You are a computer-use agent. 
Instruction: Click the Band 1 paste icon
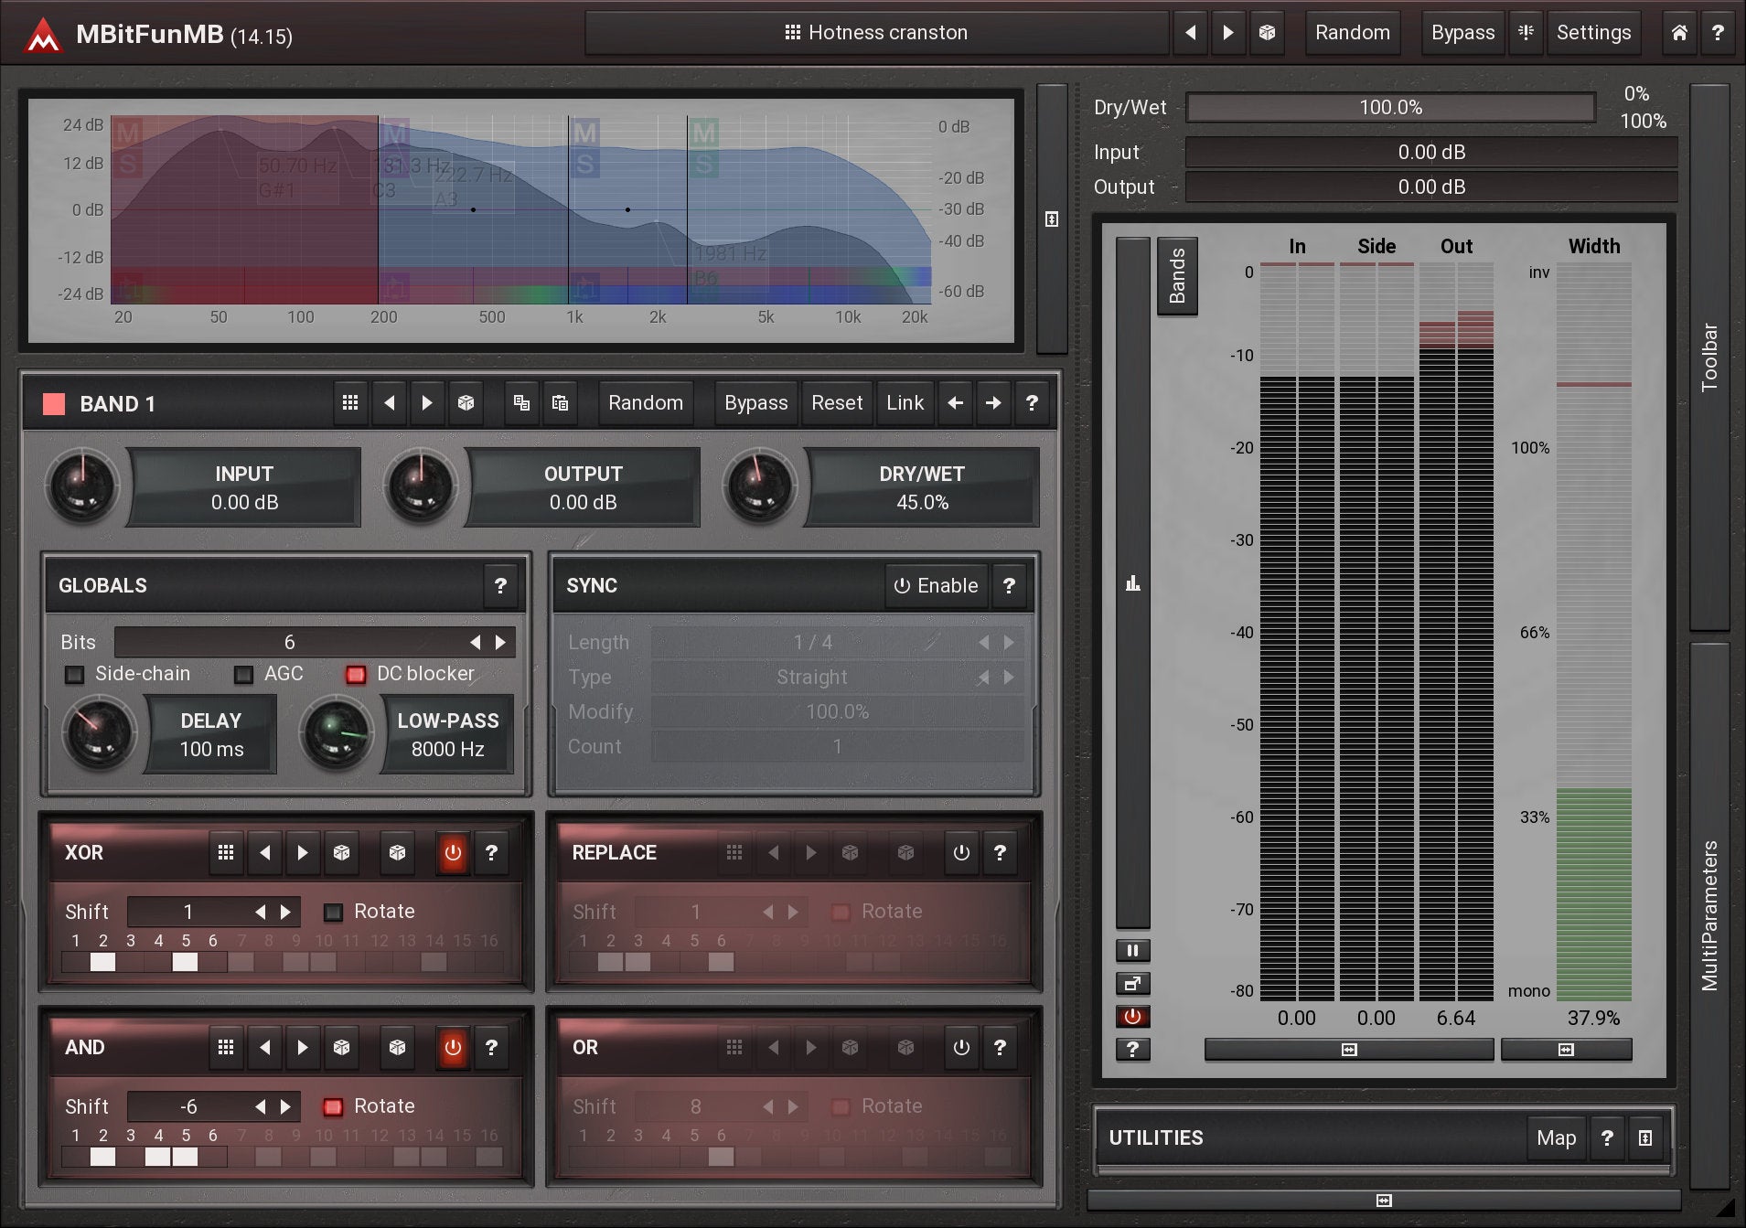(560, 403)
